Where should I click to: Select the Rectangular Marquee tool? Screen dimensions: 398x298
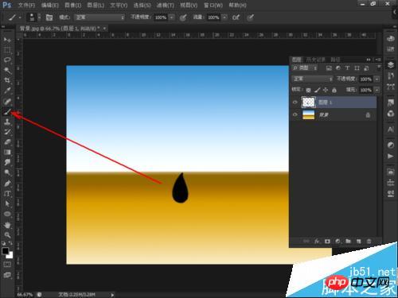7,50
